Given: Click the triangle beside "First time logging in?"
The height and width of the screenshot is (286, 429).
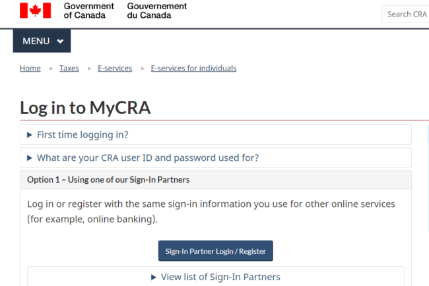Looking at the screenshot, I should coord(29,135).
